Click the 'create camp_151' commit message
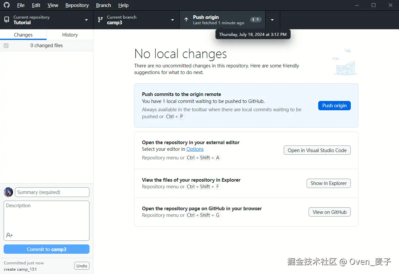Viewport: 399px width, 274px height. (20, 269)
